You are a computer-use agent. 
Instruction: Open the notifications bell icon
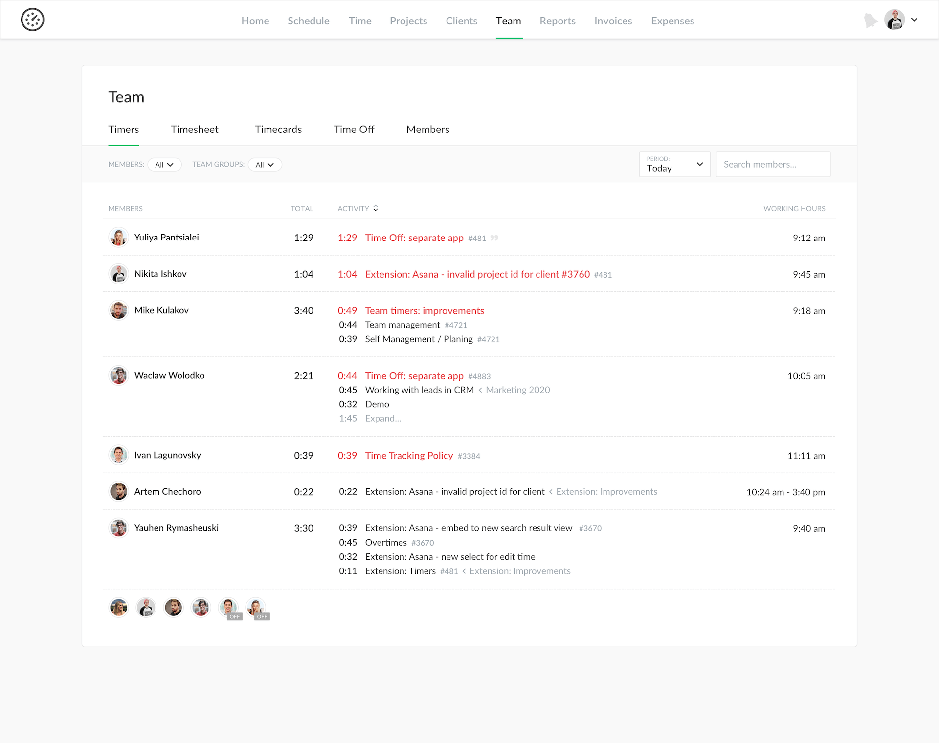(x=871, y=20)
